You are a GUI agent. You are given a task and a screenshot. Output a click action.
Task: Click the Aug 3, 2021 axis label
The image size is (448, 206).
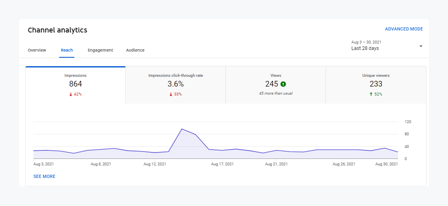point(44,164)
